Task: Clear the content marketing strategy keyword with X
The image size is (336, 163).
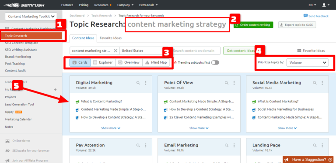Action: pos(115,51)
